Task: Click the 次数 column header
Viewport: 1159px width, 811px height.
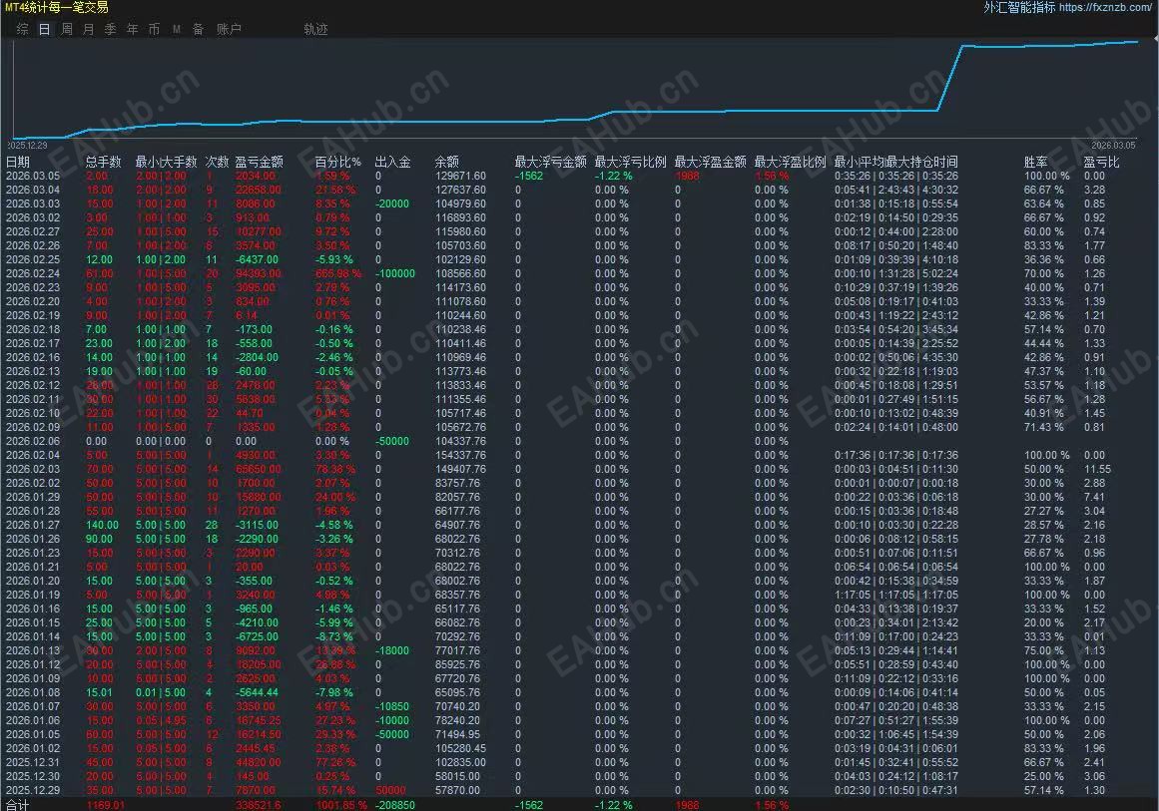Action: 217,161
